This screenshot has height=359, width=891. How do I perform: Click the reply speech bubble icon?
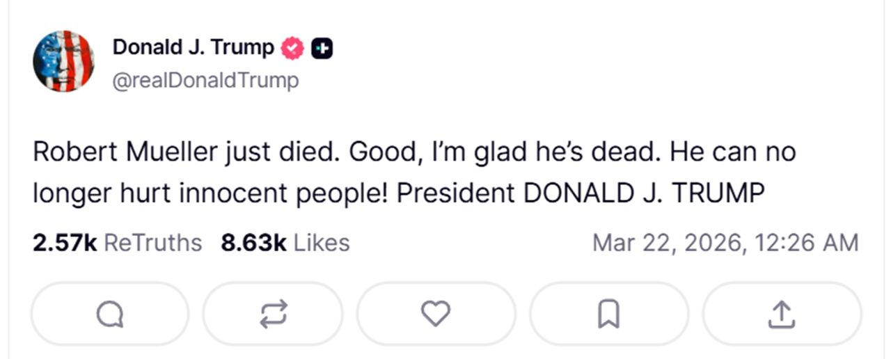[109, 314]
